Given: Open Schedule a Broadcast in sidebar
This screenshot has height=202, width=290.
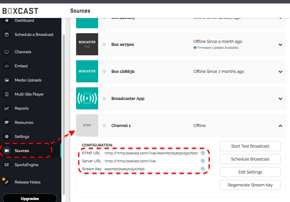Looking at the screenshot, I should click(34, 35).
